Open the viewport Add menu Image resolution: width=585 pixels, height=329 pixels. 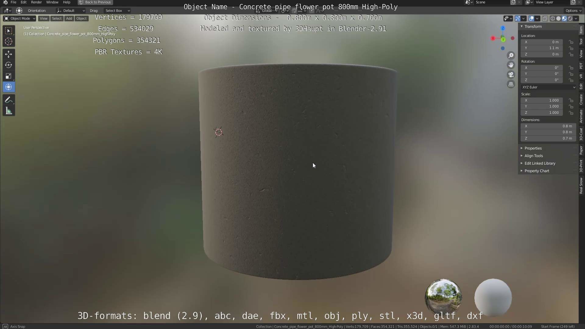[69, 19]
